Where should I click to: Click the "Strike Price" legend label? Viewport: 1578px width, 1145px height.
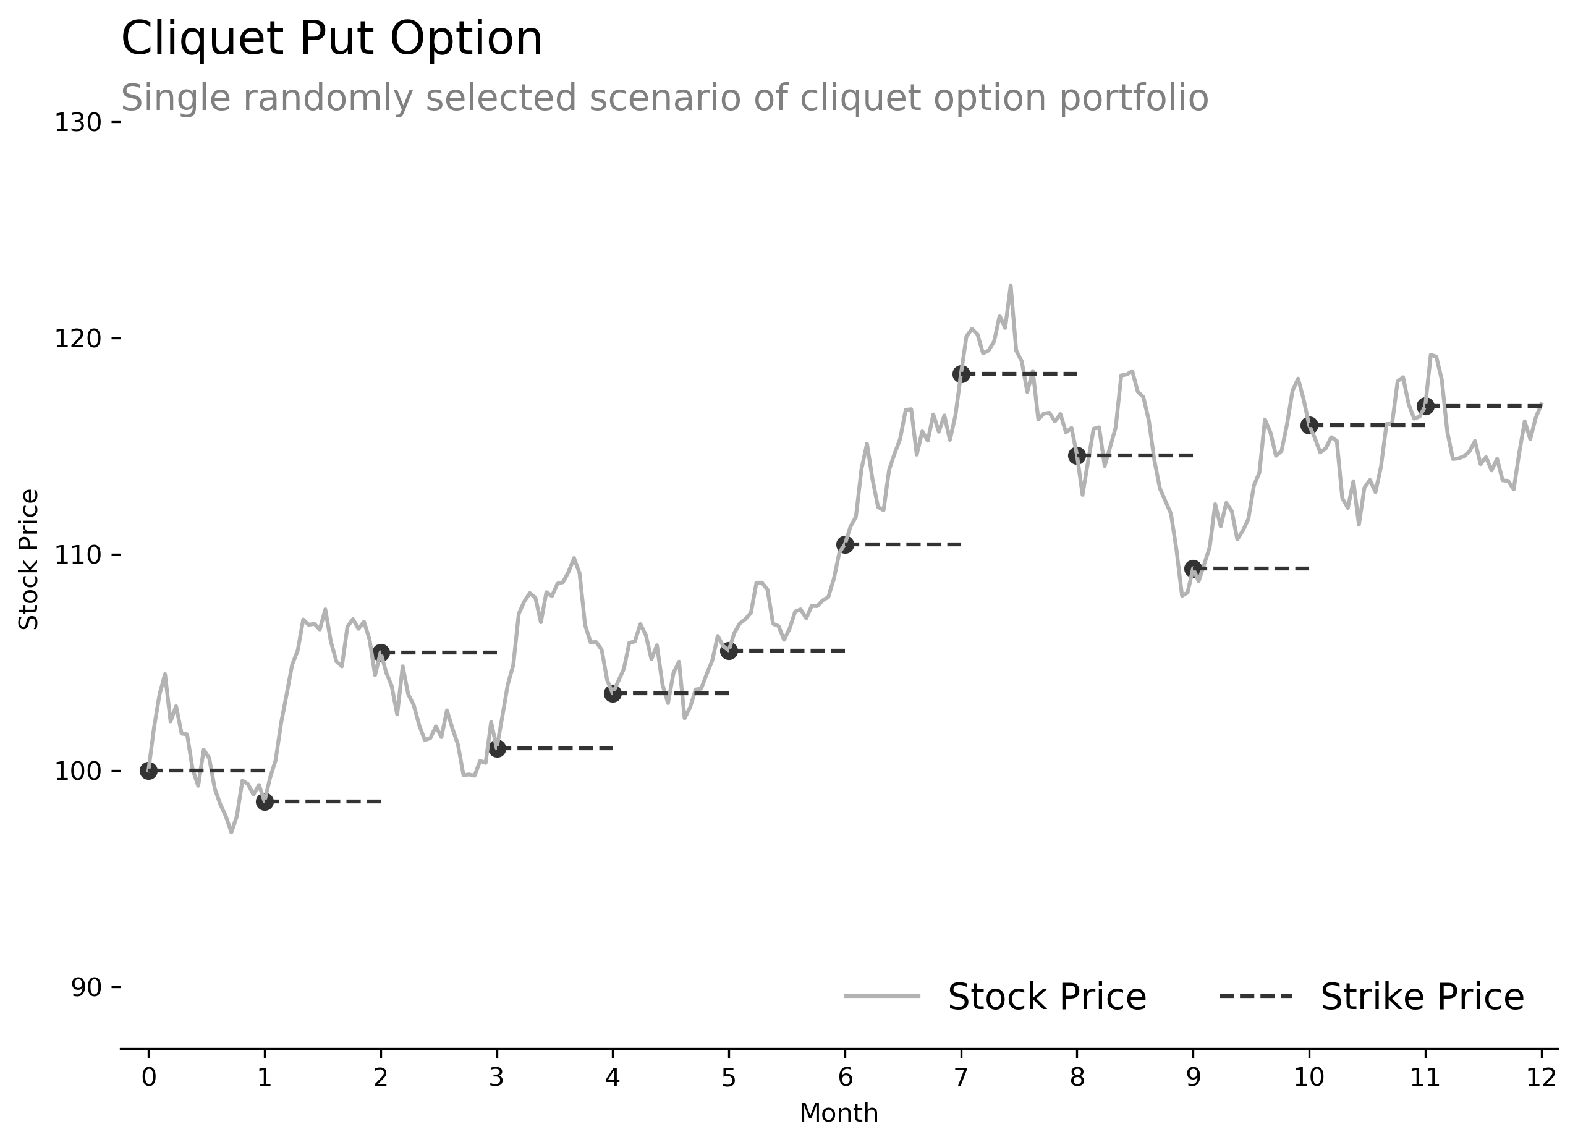tap(1422, 997)
